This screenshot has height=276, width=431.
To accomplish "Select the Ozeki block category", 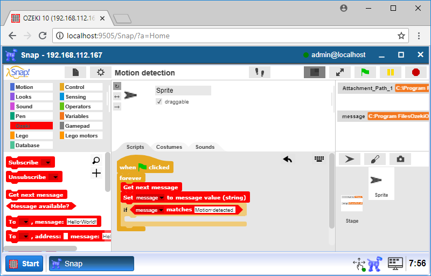I will (x=31, y=126).
